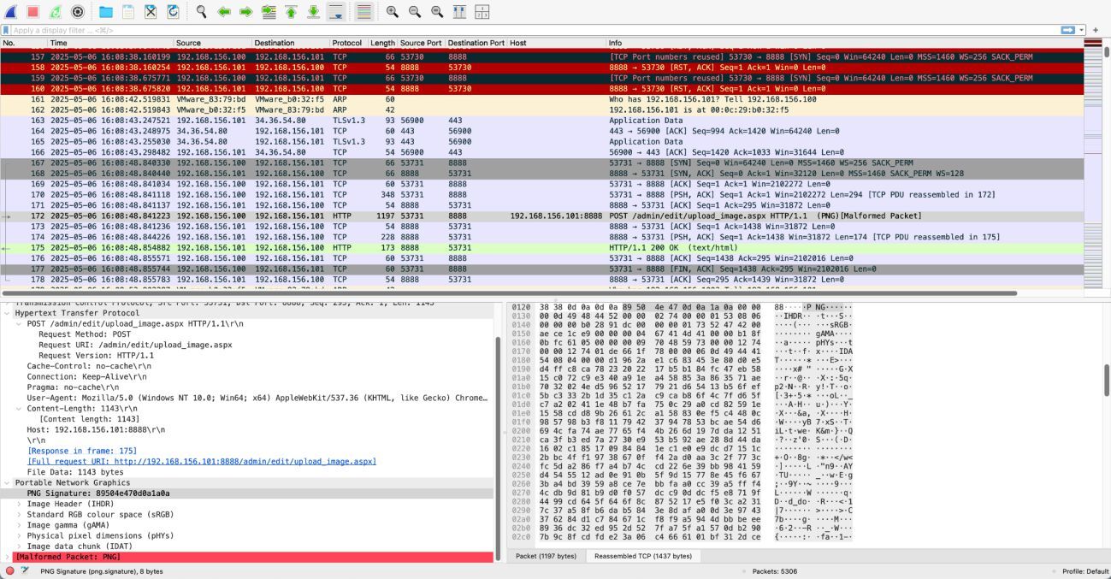Image resolution: width=1111 pixels, height=579 pixels.
Task: Expand Image data chunk (IDAT)
Action: pos(20,547)
